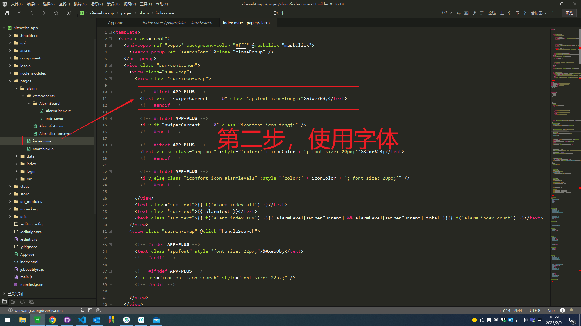Expand the 替换区 replace area

pyautogui.click(x=539, y=13)
